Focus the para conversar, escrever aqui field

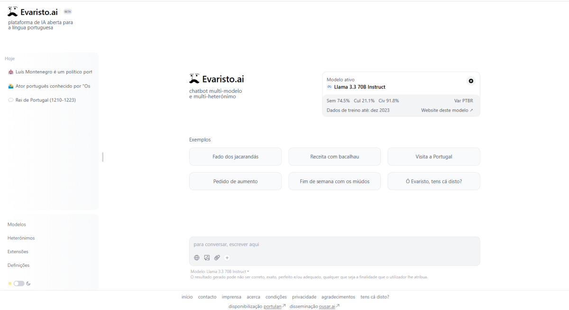coord(334,245)
